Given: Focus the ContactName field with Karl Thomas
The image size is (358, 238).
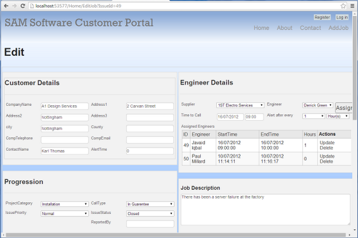Looking at the screenshot, I should (65, 151).
